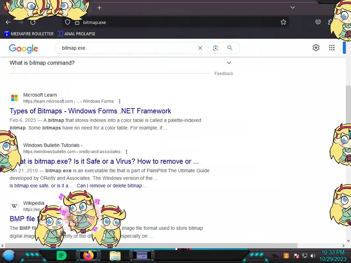Viewport: 351px width, 263px height.
Task: Click the Windows Bulletin Tutorials site name
Action: [x=53, y=145]
